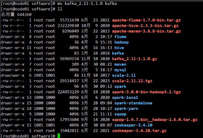Select the hive directory name
203x138 pixels.
[x=119, y=48]
